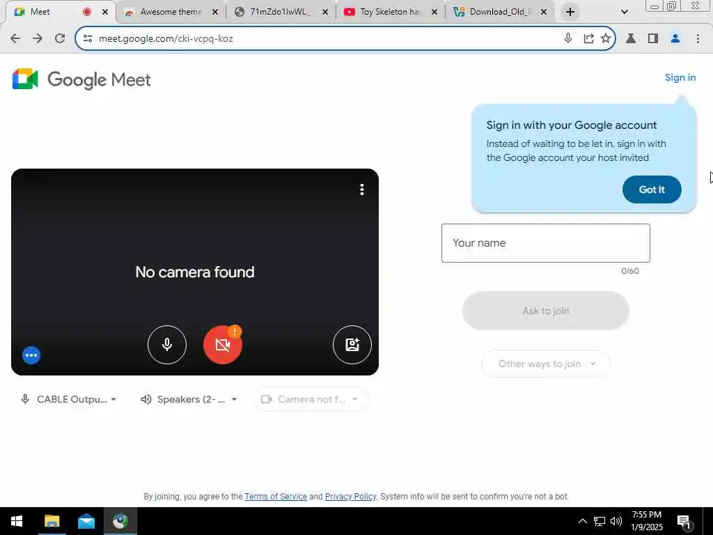Share this page using the share icon
The width and height of the screenshot is (713, 535).
click(x=588, y=38)
